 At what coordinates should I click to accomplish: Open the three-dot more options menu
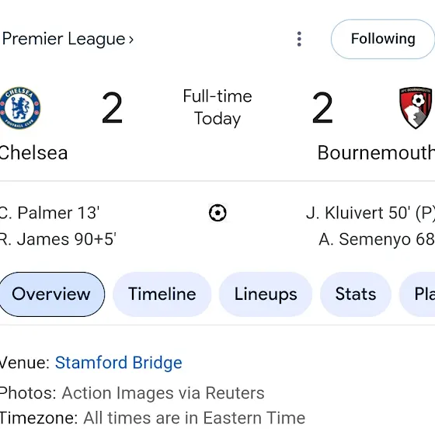[x=299, y=39]
